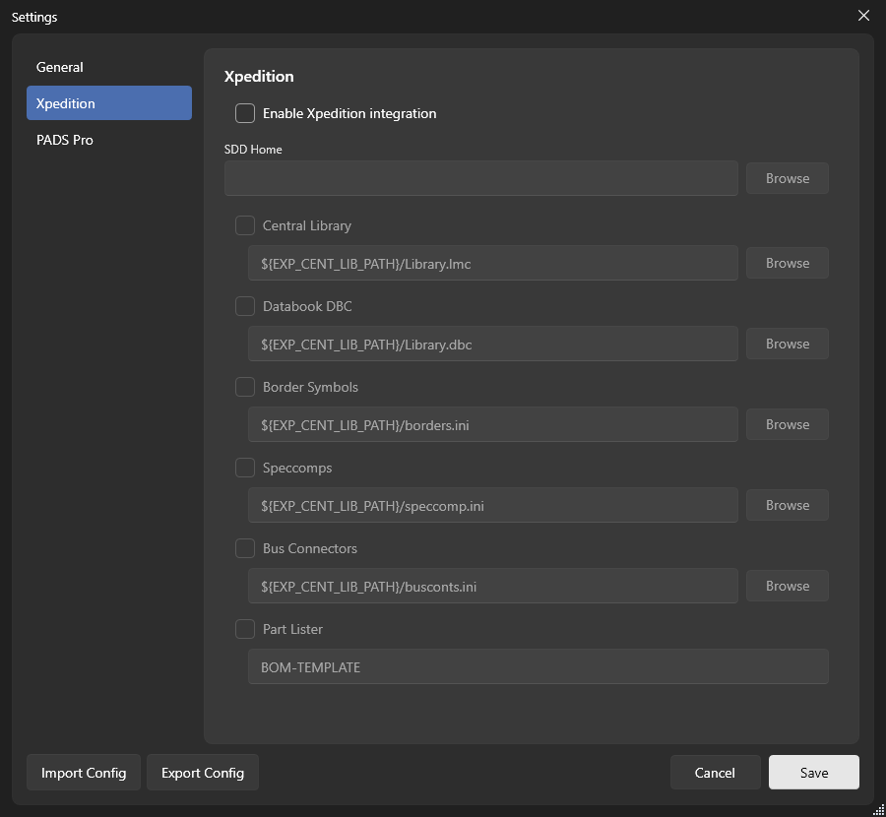Viewport: 886px width, 817px height.
Task: Select the Xpedition settings tab
Action: (109, 102)
